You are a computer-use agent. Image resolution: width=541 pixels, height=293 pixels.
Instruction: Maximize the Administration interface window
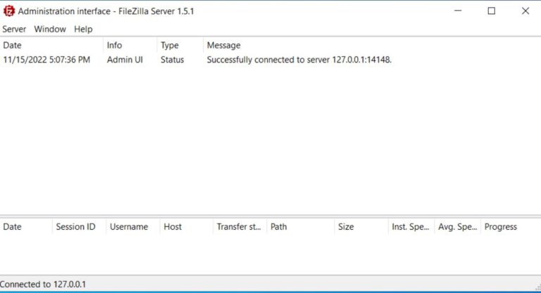click(x=491, y=11)
